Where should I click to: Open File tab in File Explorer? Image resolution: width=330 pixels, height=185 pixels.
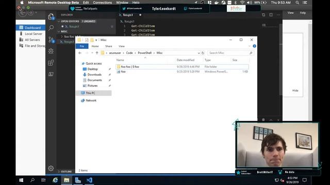coord(82,46)
